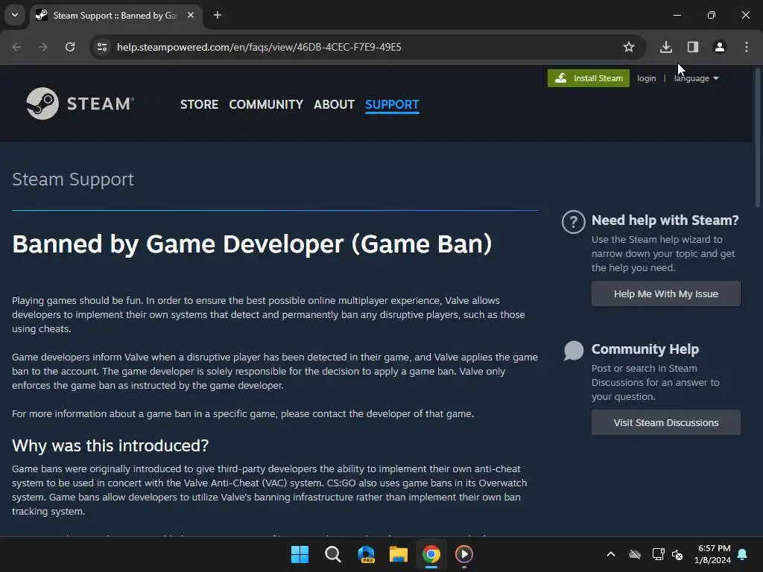Click the Chrome taskbar icon
763x572 pixels.
(431, 554)
